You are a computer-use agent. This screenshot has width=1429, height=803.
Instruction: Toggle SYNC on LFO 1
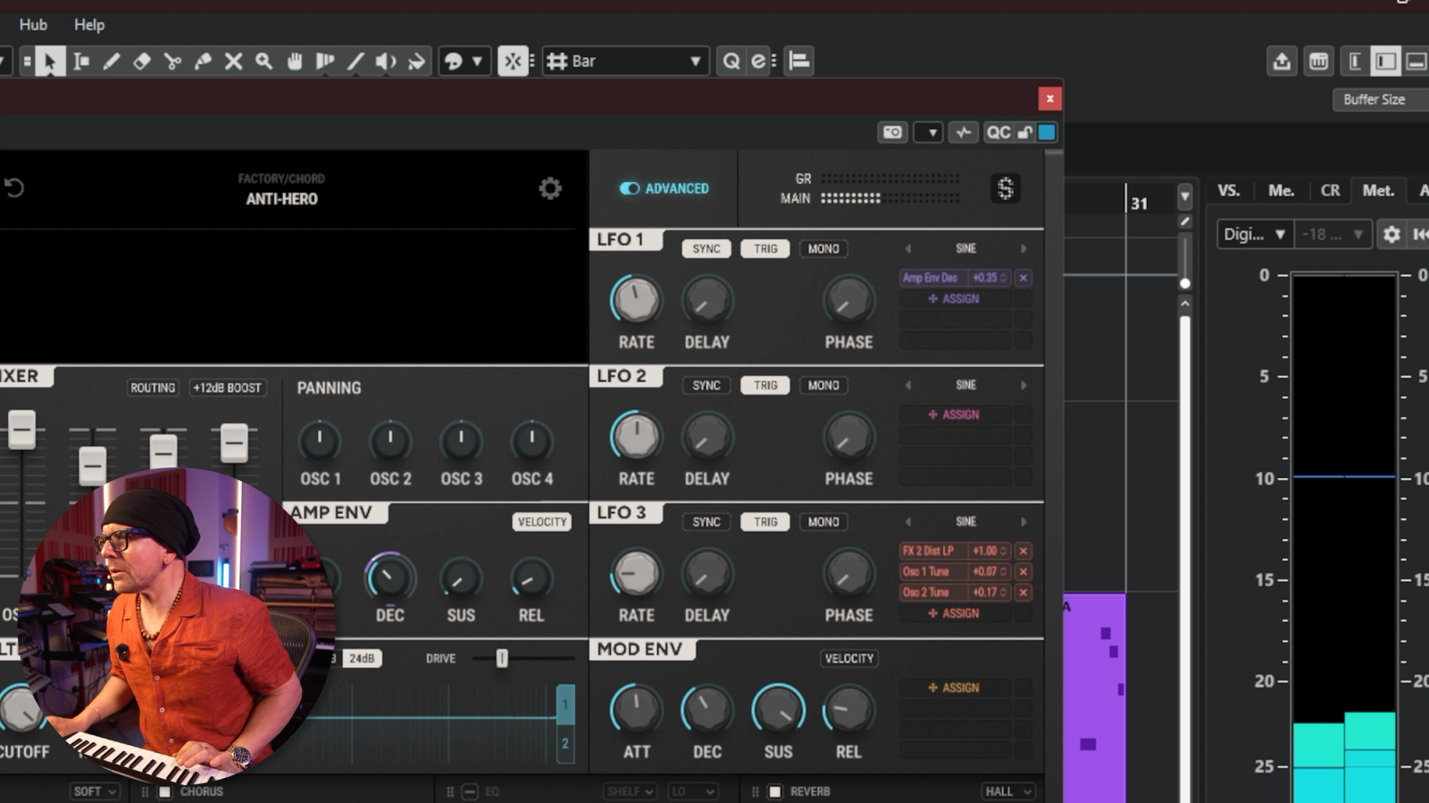706,249
